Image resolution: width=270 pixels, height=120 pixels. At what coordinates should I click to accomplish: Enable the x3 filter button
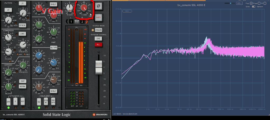[8, 10]
